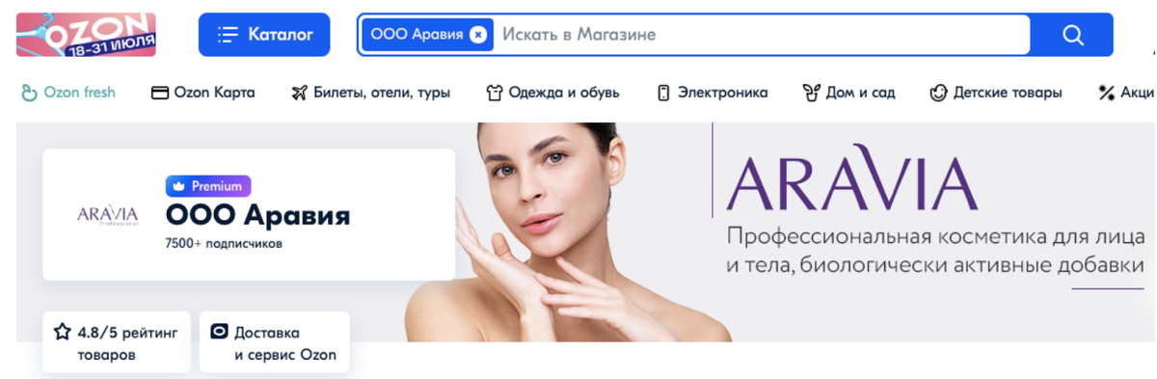Open the Ozon fresh section
1157x379 pixels.
coord(68,93)
